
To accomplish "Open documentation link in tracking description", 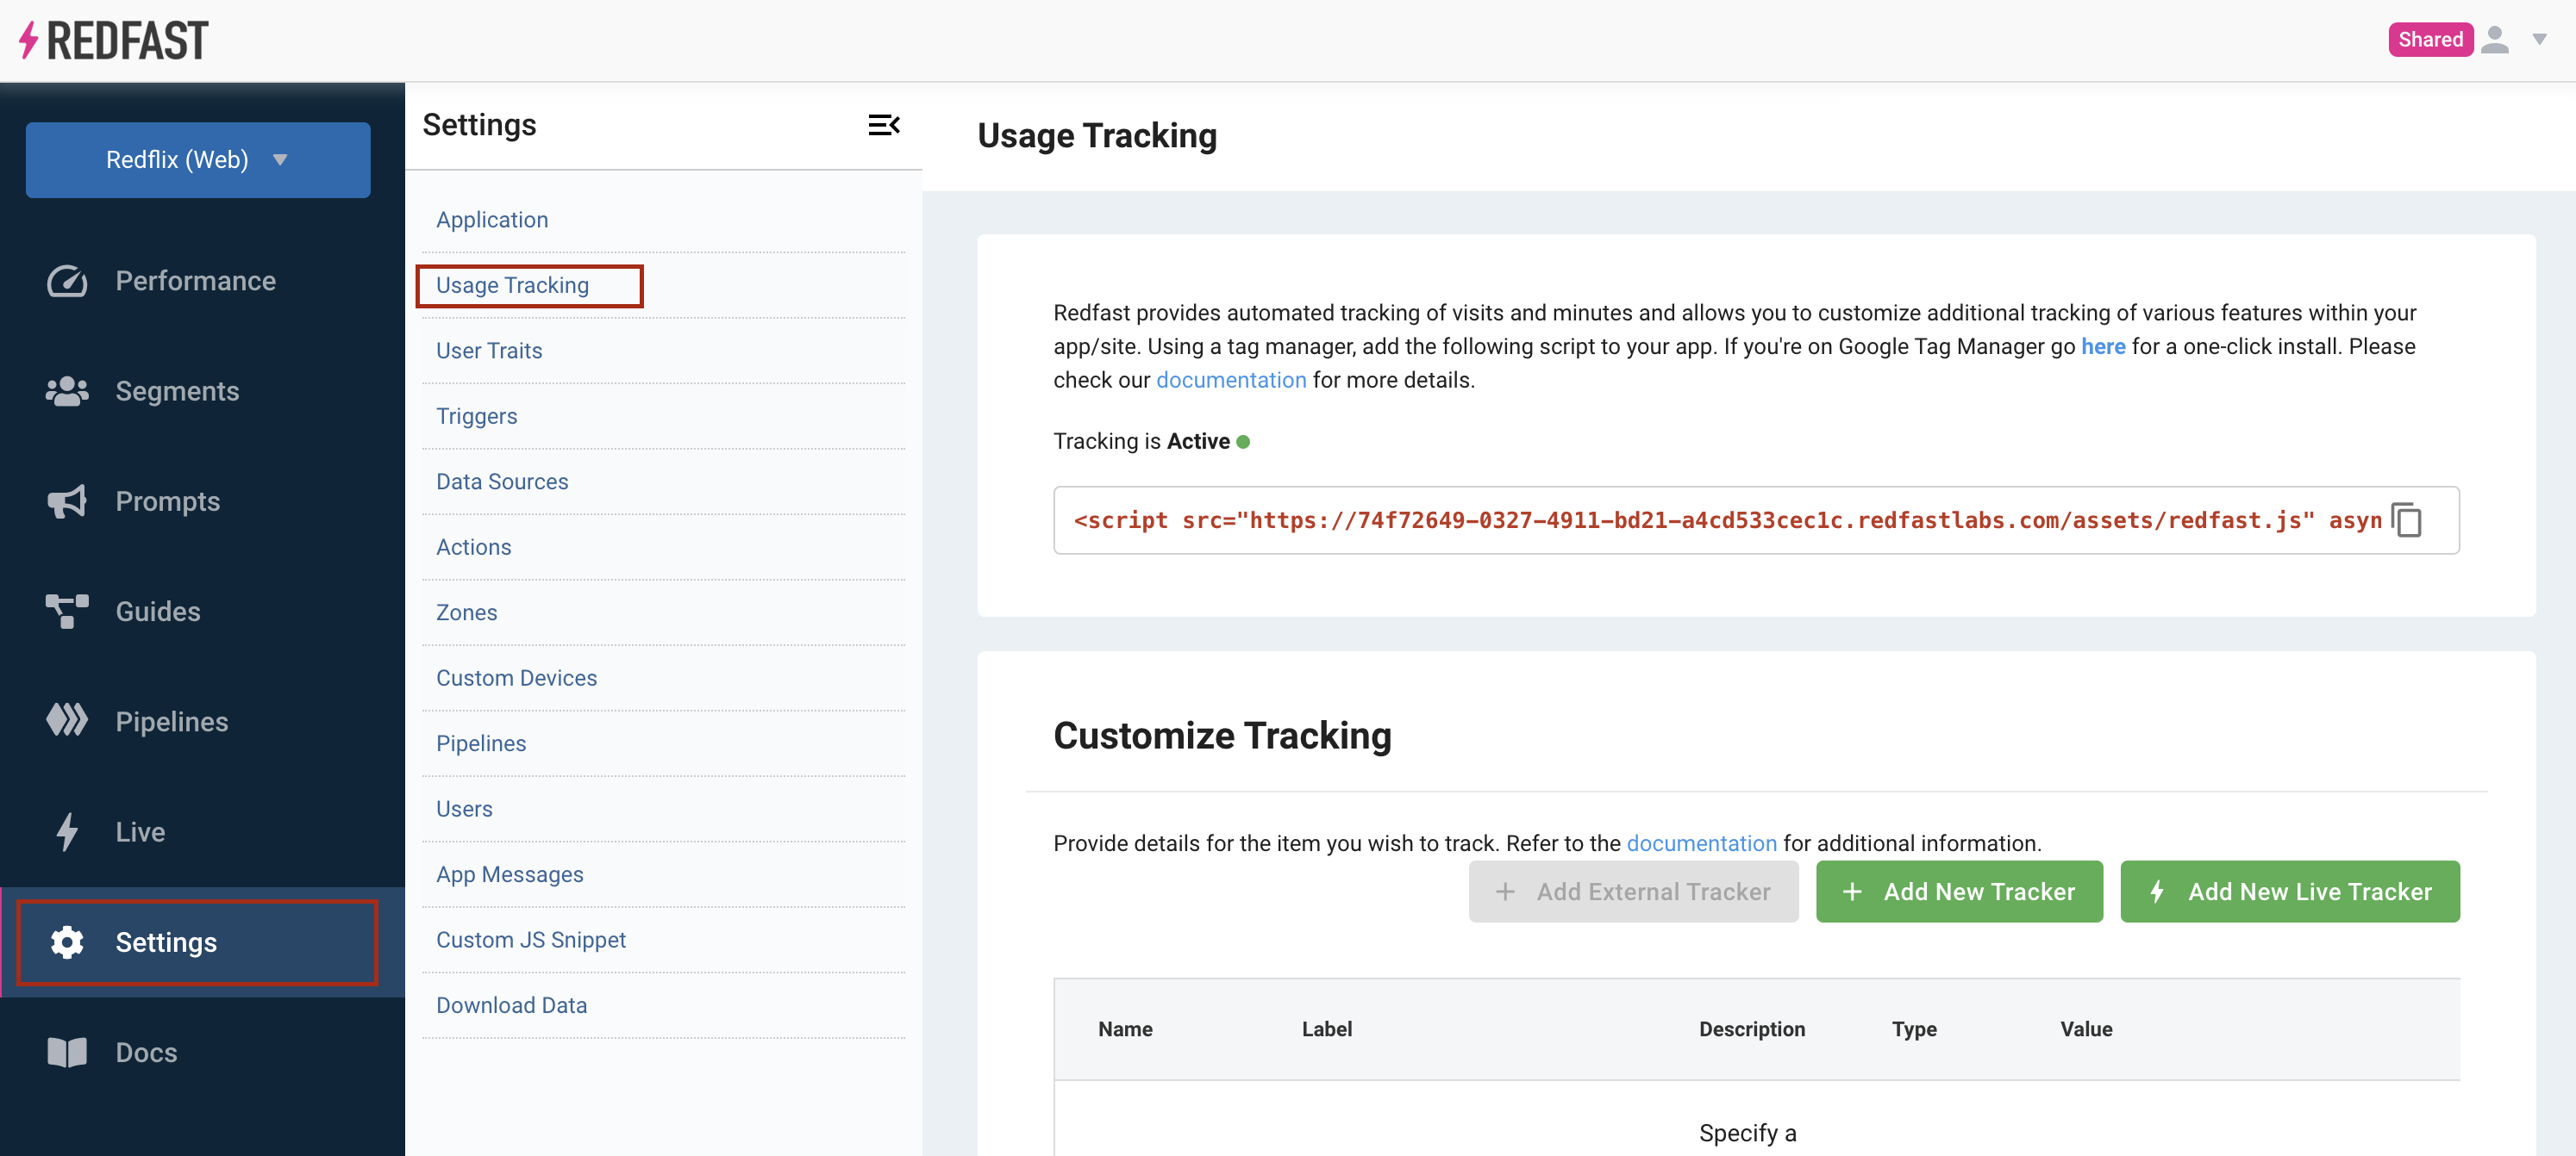I will point(1231,380).
